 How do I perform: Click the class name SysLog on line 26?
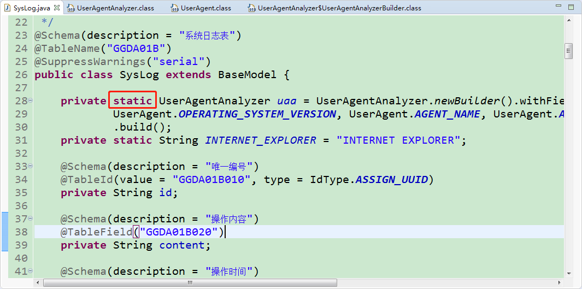(x=139, y=74)
